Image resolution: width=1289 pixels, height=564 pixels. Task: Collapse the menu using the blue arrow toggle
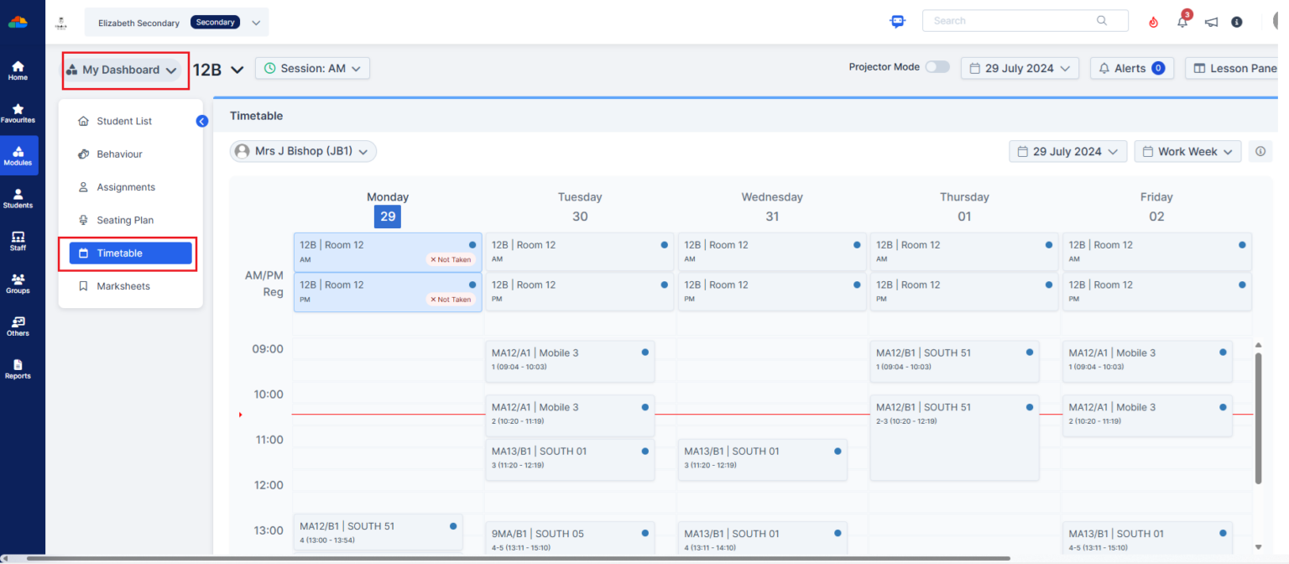[x=201, y=121]
